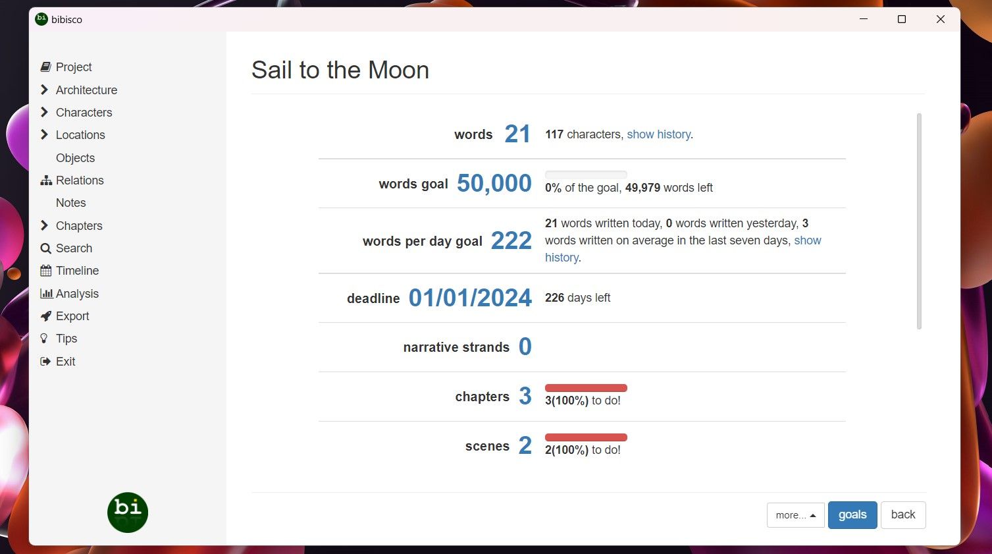Open Relations via its sitemap icon
Screen dimensions: 992x554
click(x=45, y=180)
